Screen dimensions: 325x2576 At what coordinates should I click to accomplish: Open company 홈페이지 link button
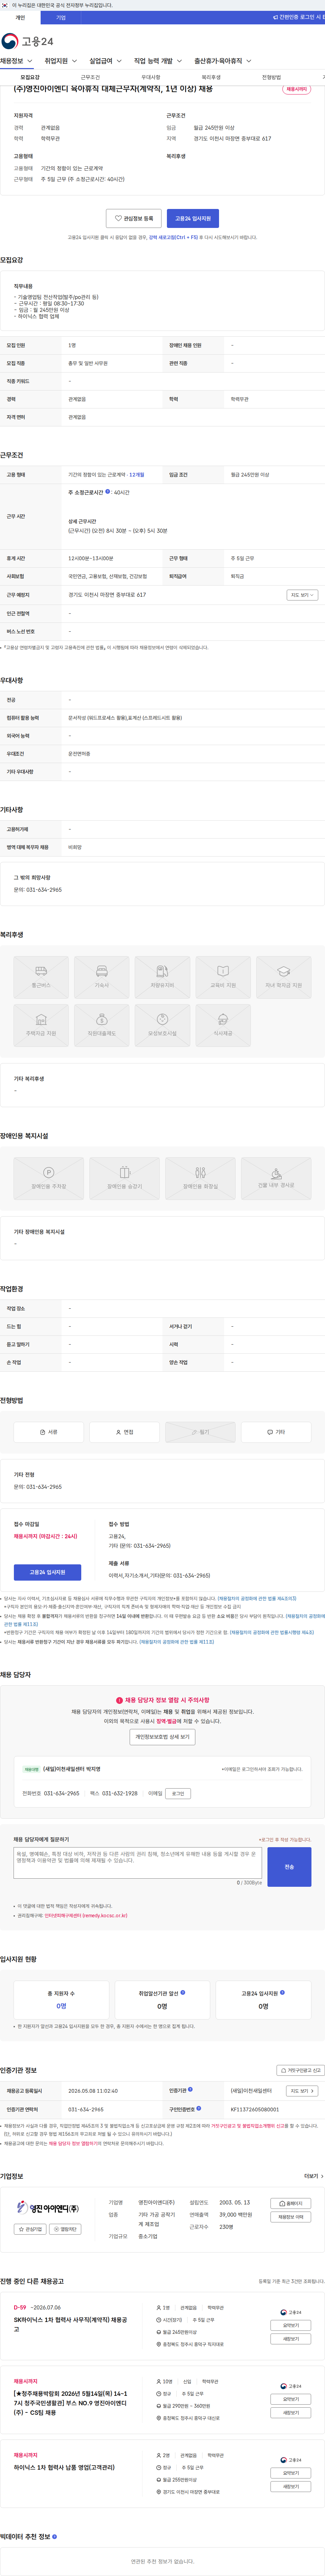[291, 2203]
